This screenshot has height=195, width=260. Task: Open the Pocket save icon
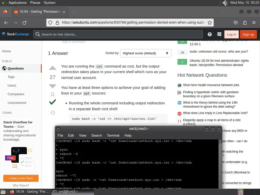point(235,23)
